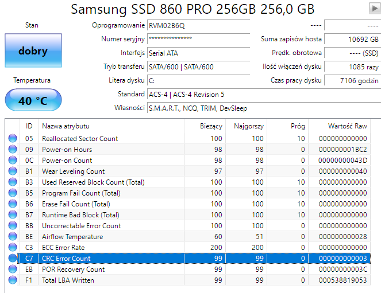Click the status orb for Wear Leveling Count
The height and width of the screenshot is (293, 381).
pyautogui.click(x=13, y=171)
